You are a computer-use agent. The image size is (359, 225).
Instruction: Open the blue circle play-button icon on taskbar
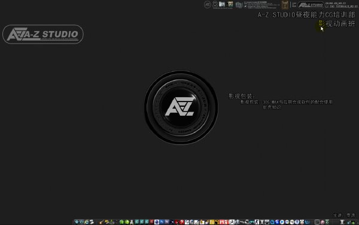point(282,222)
